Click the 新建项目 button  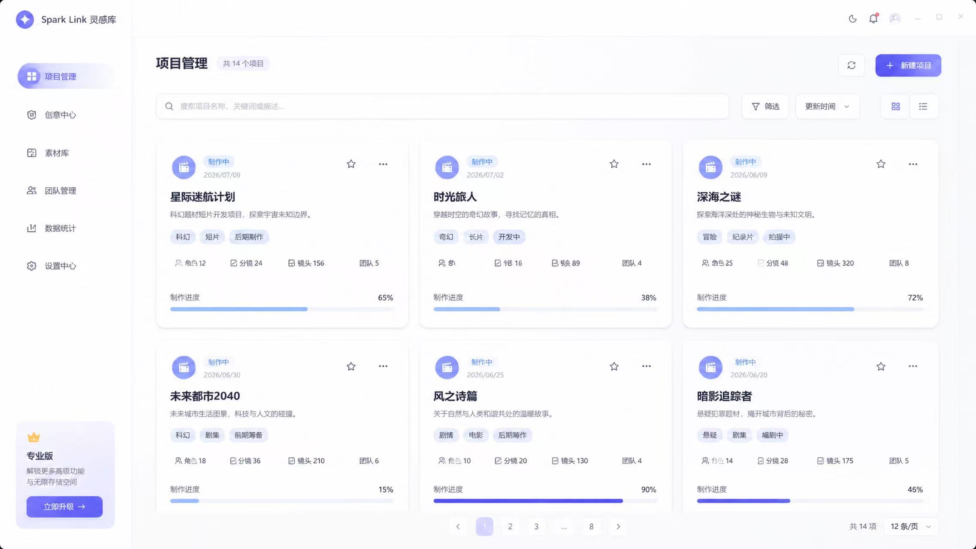click(x=908, y=65)
